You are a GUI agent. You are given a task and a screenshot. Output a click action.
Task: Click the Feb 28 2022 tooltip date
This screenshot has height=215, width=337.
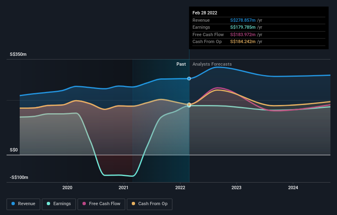[205, 13]
